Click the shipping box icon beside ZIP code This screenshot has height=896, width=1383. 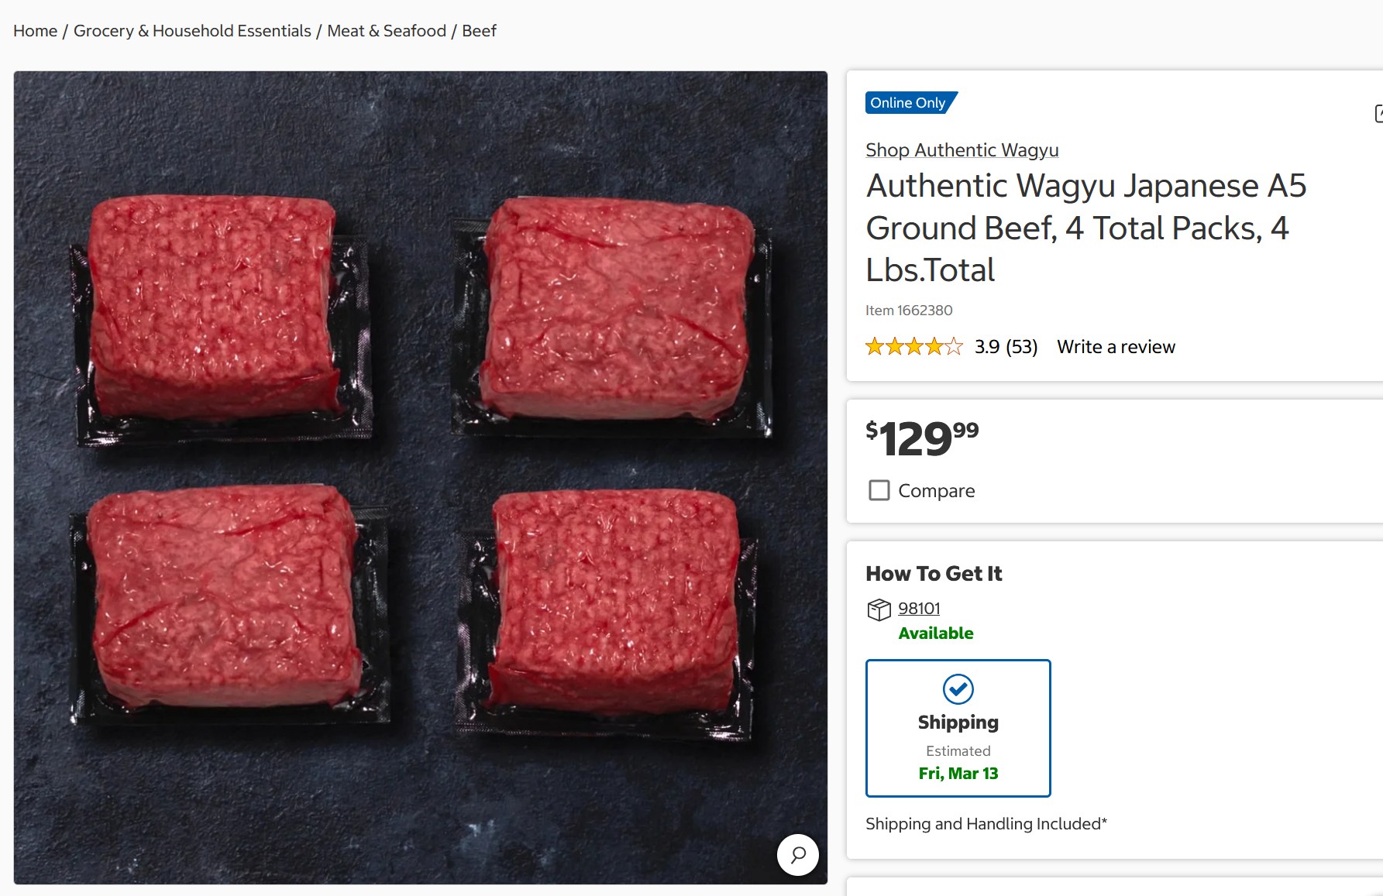coord(879,609)
